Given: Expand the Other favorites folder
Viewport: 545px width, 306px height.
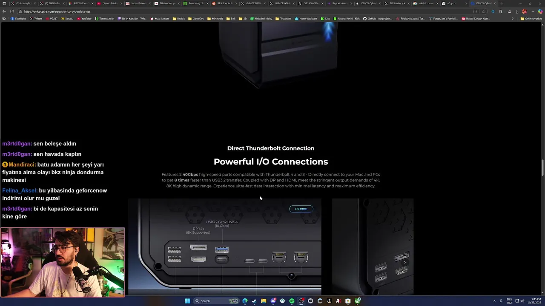Looking at the screenshot, I should 531,19.
